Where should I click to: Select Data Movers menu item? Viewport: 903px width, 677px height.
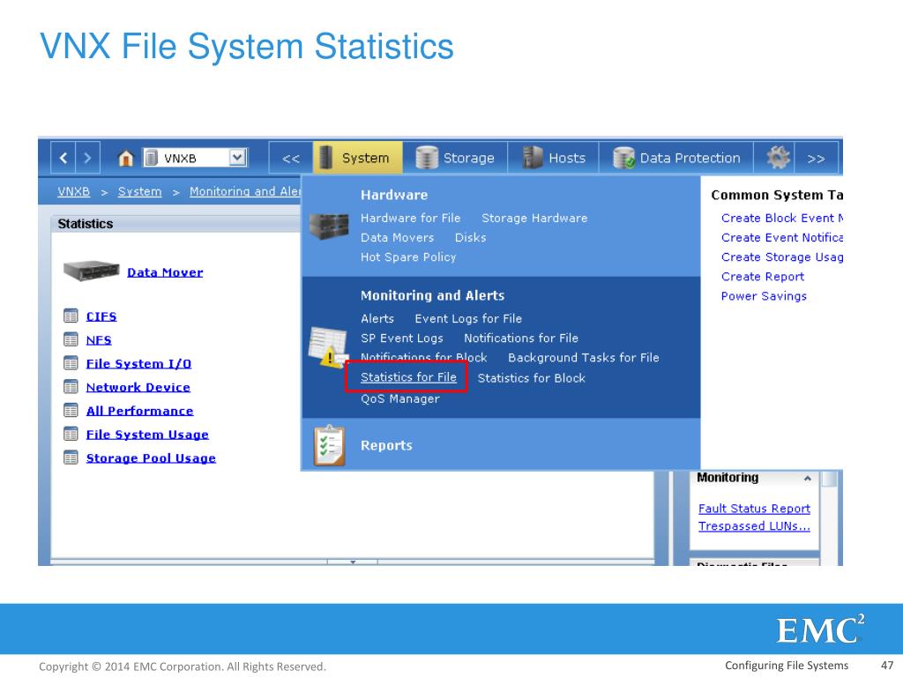(x=398, y=238)
